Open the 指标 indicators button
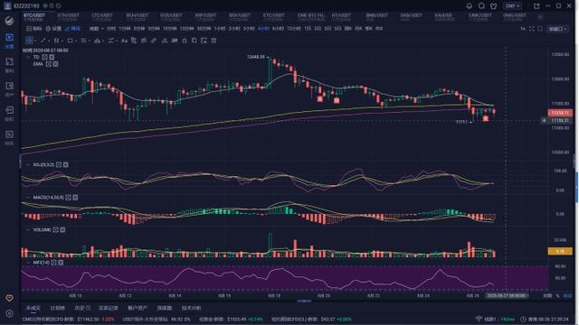Screen dimensions: 579x325 click(34, 29)
